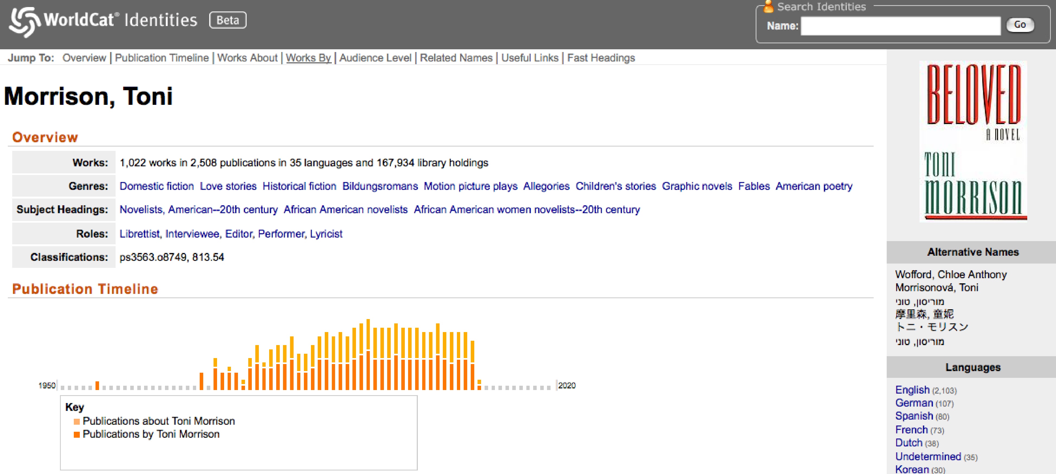Image resolution: width=1056 pixels, height=474 pixels.
Task: Click the tallest bar in publication timeline
Action: pyautogui.click(x=368, y=355)
